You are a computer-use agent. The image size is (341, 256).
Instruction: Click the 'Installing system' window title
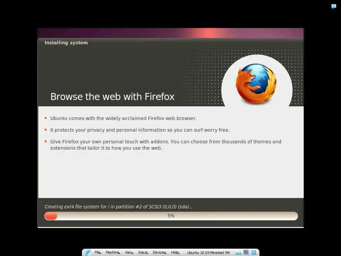[66, 43]
